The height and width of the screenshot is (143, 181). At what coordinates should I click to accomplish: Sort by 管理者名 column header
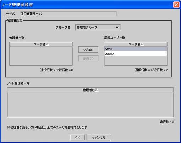pos(90,90)
